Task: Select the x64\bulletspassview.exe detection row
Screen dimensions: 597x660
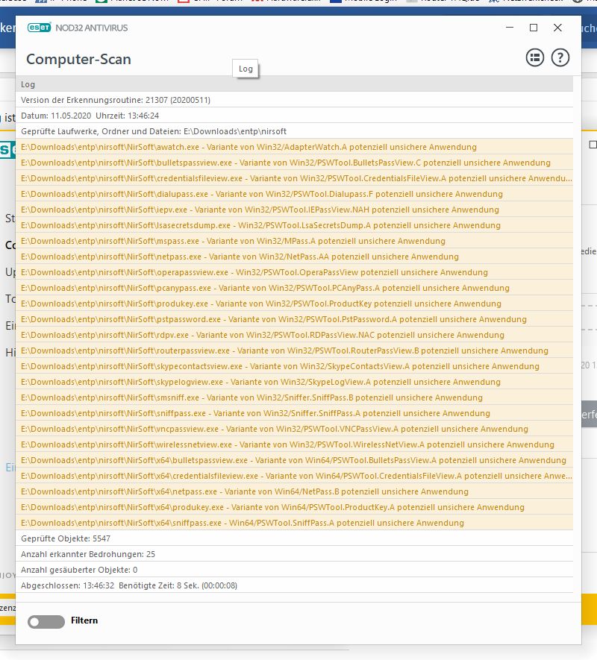Action: pyautogui.click(x=294, y=460)
